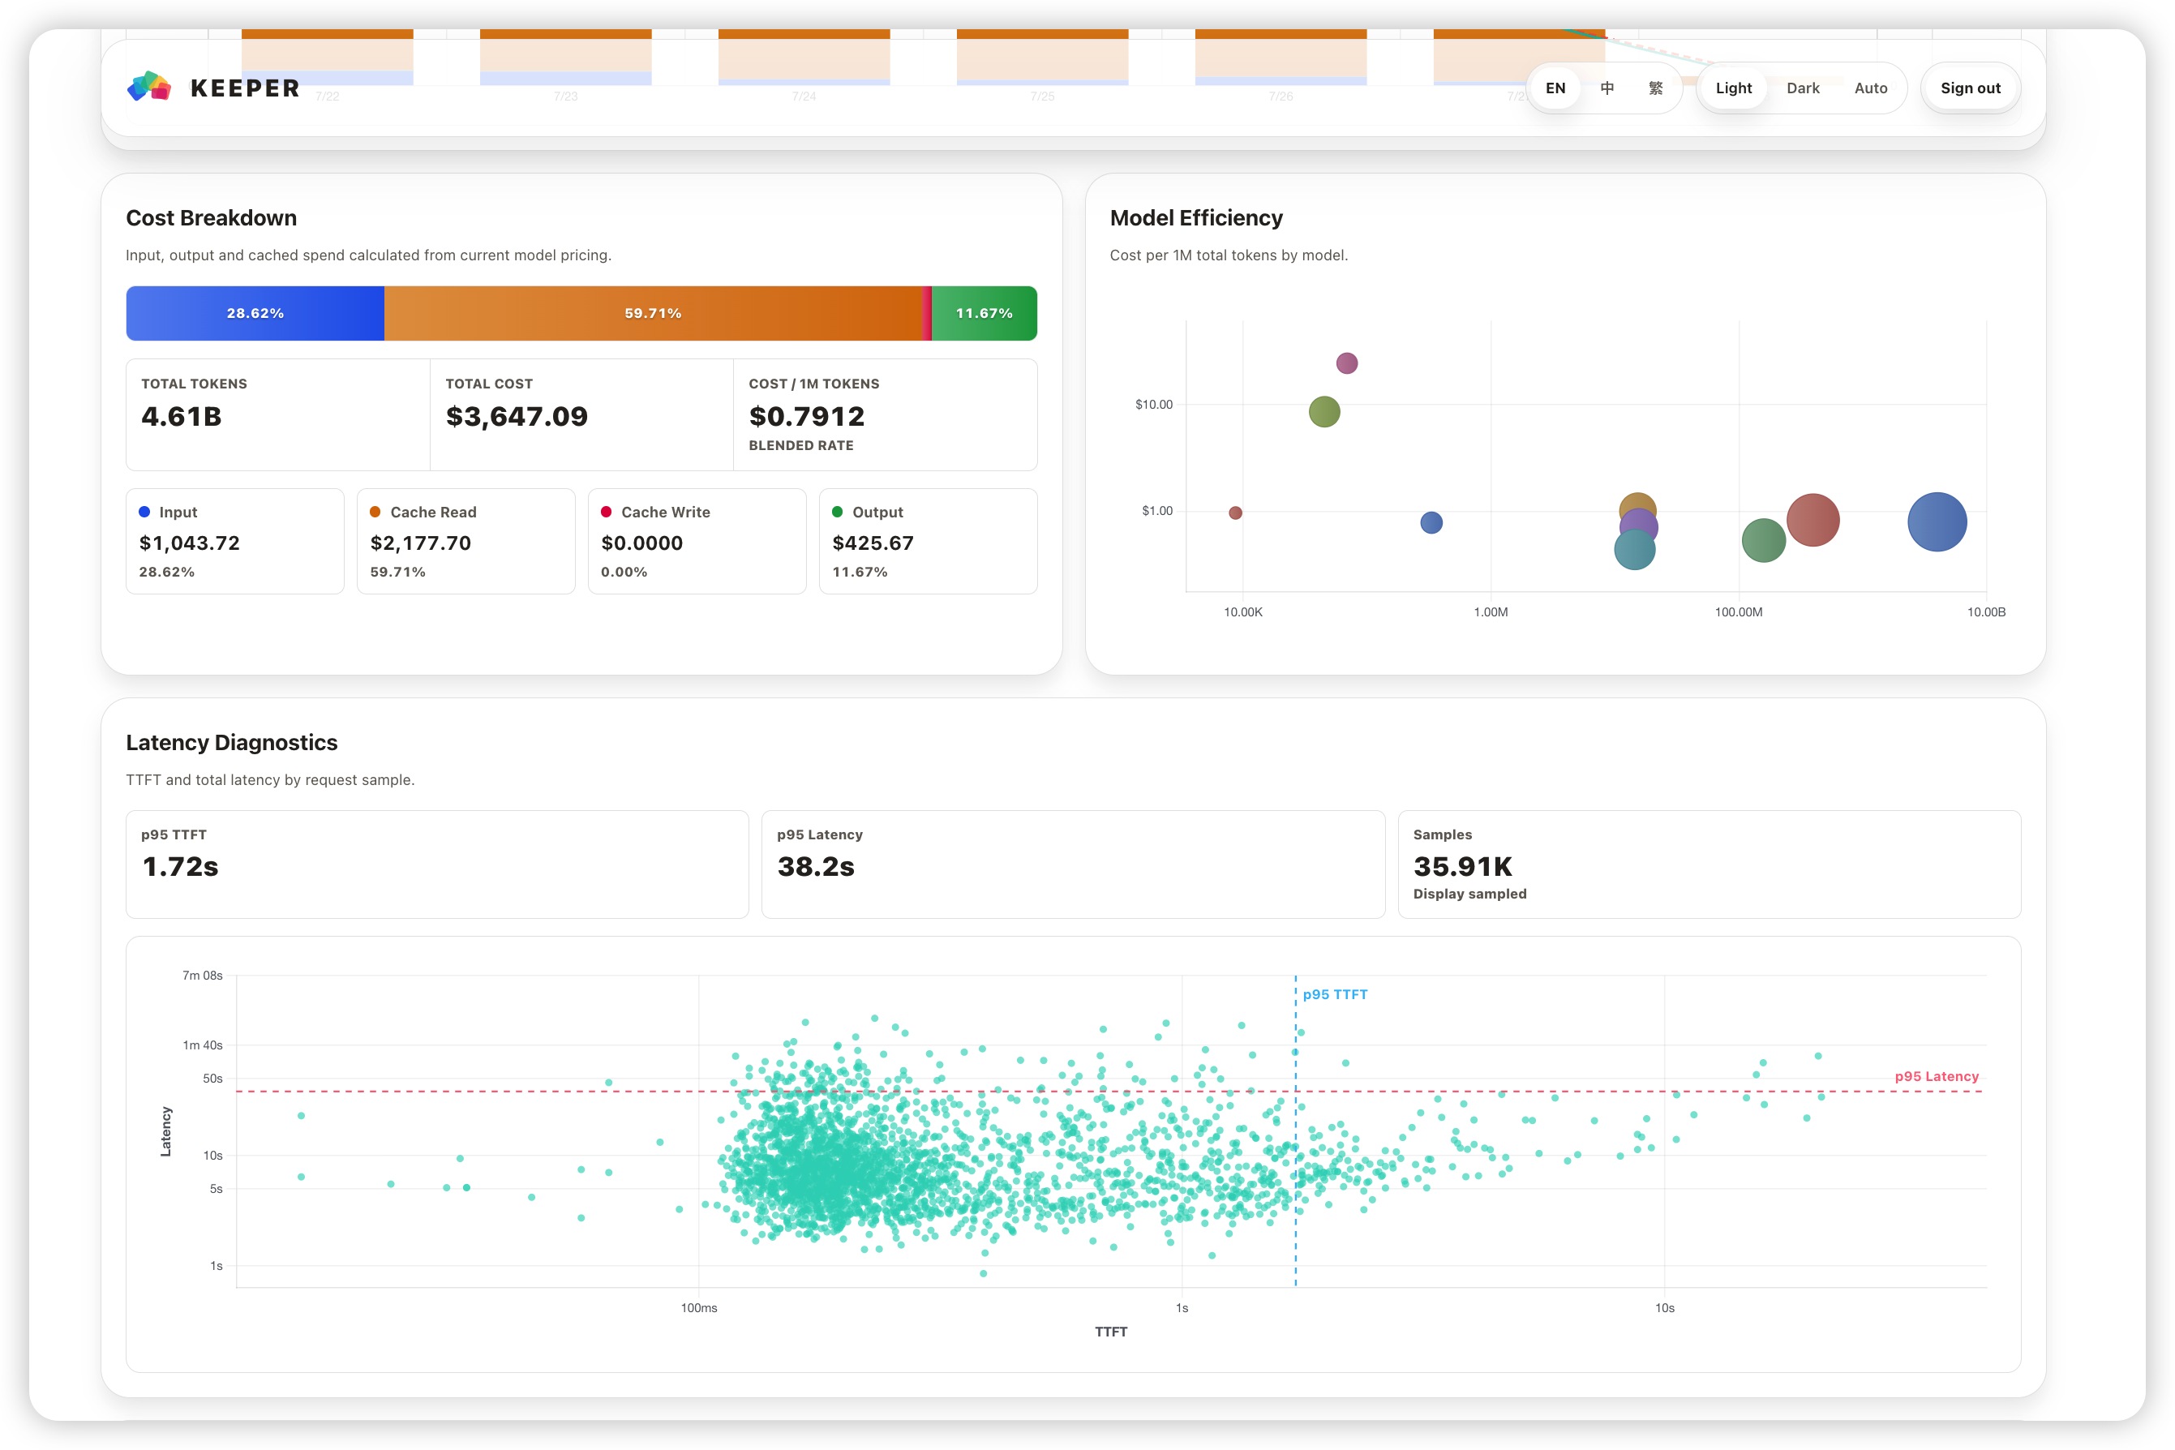Select the Auto theme option
The width and height of the screenshot is (2175, 1450).
[x=1870, y=88]
